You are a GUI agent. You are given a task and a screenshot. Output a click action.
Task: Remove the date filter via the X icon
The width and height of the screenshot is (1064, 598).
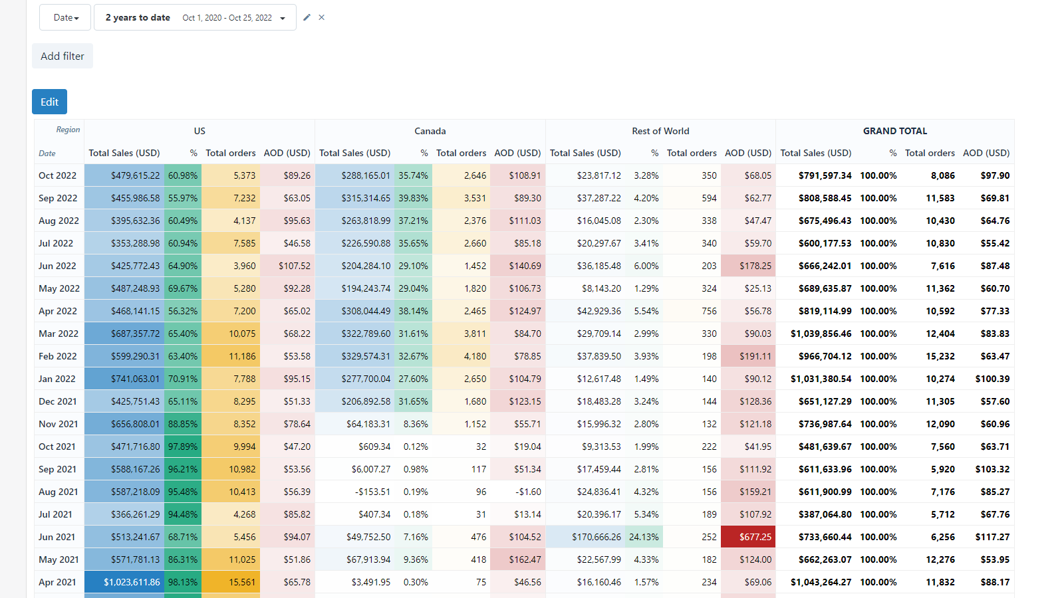[322, 17]
